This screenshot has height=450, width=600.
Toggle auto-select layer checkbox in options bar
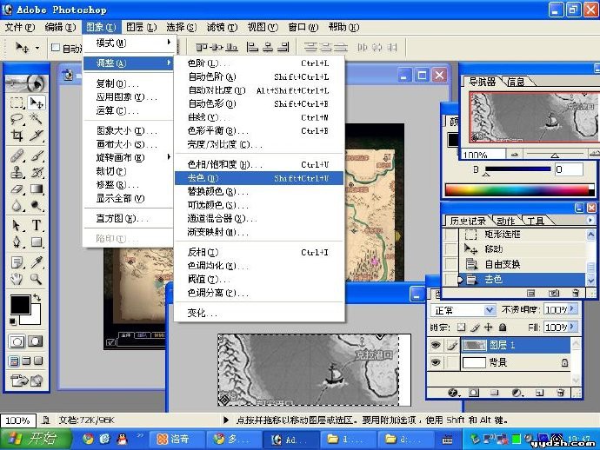56,48
